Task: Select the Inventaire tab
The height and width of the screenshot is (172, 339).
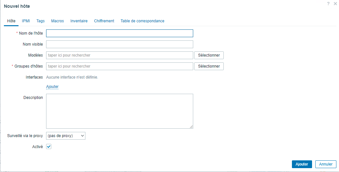Action: [79, 21]
